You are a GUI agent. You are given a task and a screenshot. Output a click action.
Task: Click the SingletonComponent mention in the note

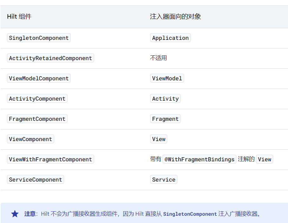(x=190, y=214)
